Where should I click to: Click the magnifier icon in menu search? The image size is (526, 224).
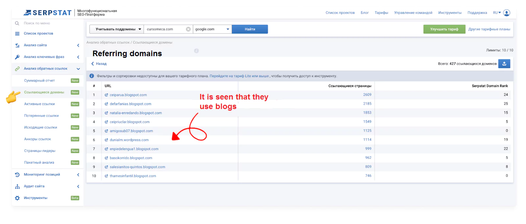(x=17, y=23)
